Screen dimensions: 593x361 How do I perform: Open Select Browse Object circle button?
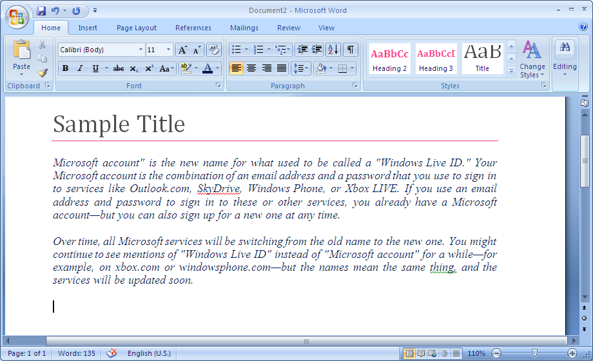pyautogui.click(x=585, y=318)
